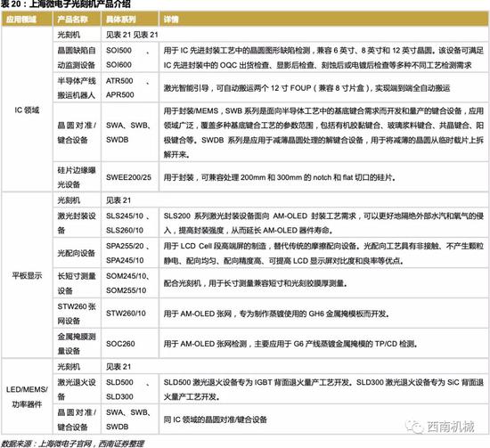490x448 pixels.
Task: Select the '平板显示' category cell
Action: coord(27,275)
